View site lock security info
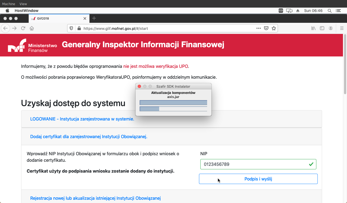This screenshot has height=203, width=347. click(79, 28)
